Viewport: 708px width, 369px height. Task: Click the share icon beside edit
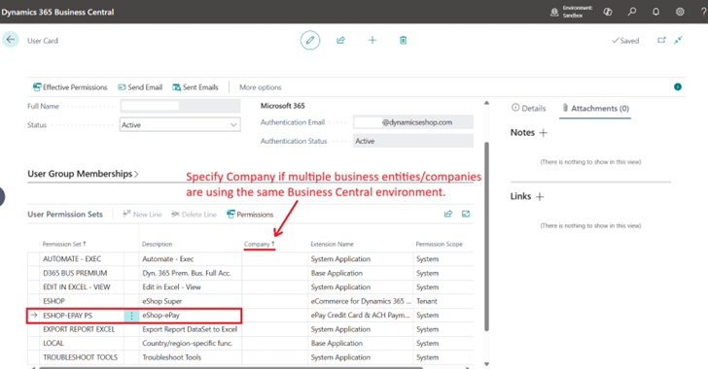[x=341, y=40]
